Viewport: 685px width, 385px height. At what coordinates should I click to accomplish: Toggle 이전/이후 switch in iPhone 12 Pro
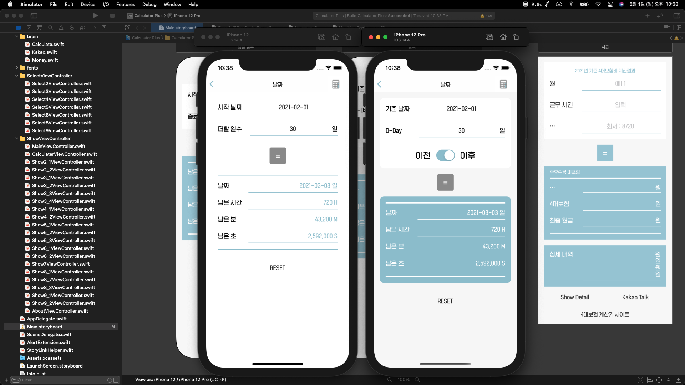coord(445,155)
